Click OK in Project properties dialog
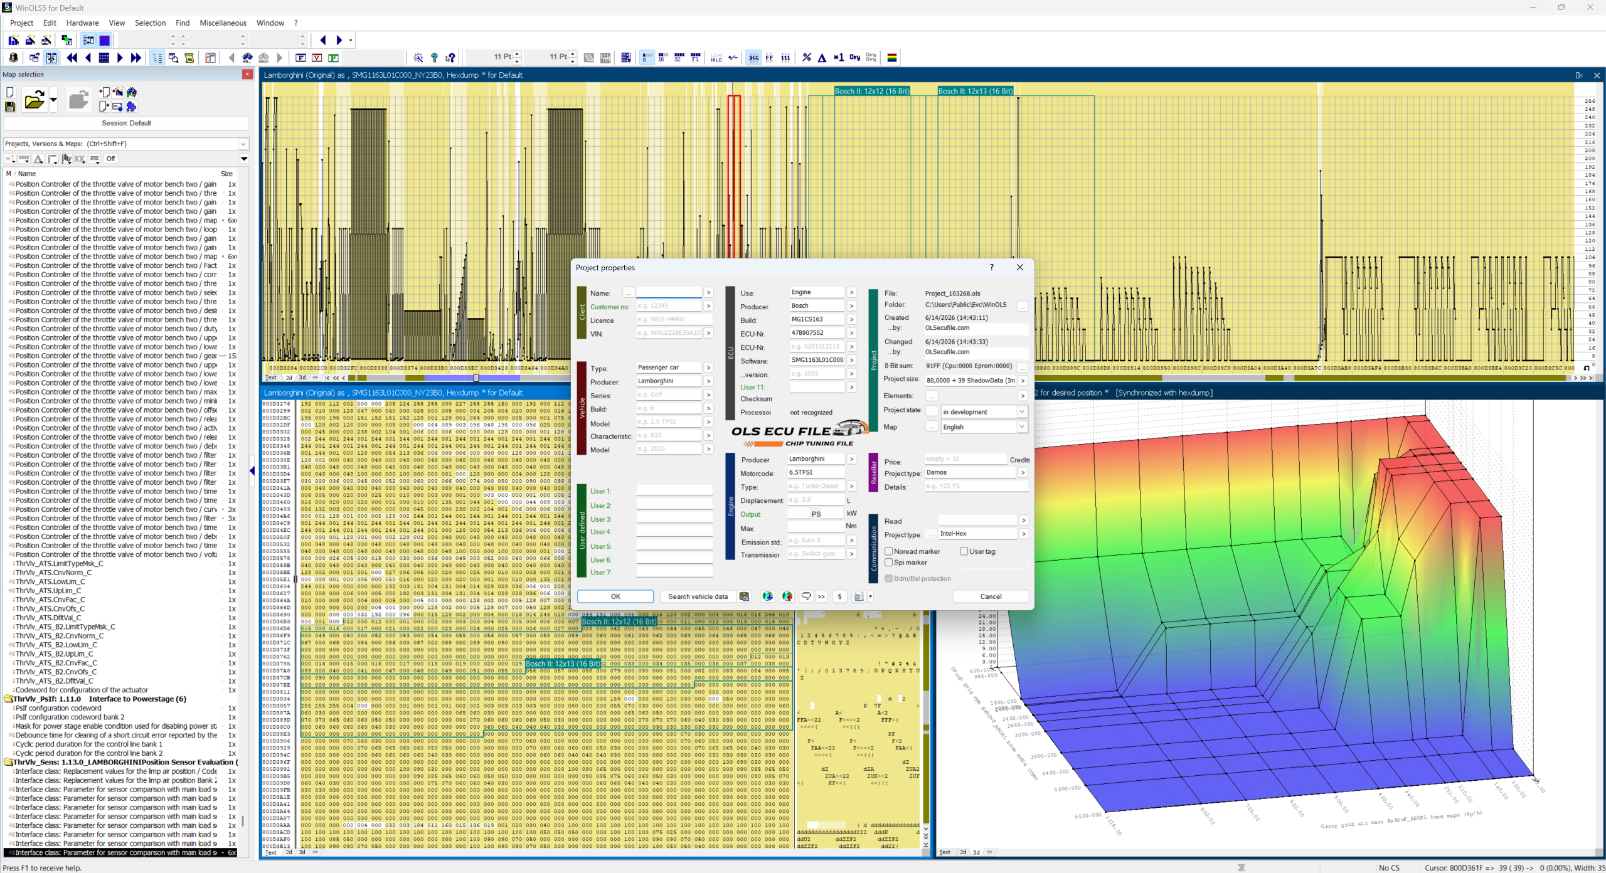This screenshot has height=873, width=1606. pyautogui.click(x=615, y=596)
